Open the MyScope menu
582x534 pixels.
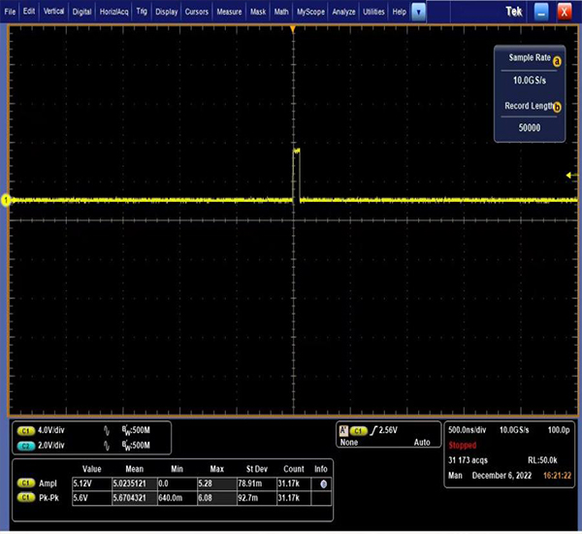[x=310, y=11]
